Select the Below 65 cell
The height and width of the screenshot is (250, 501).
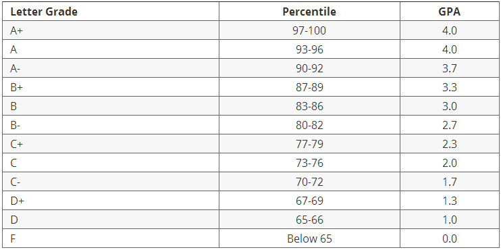[x=309, y=238]
